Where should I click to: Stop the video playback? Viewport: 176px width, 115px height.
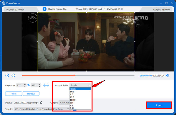pos(13,76)
